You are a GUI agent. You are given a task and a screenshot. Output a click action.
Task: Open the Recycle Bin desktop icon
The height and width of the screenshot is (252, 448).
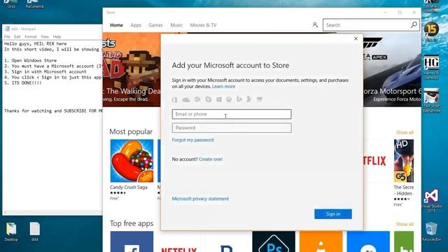[x=431, y=232]
